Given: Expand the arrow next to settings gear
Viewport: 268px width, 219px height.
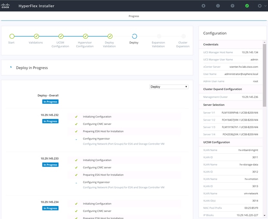Looking at the screenshot, I should click(x=265, y=6).
